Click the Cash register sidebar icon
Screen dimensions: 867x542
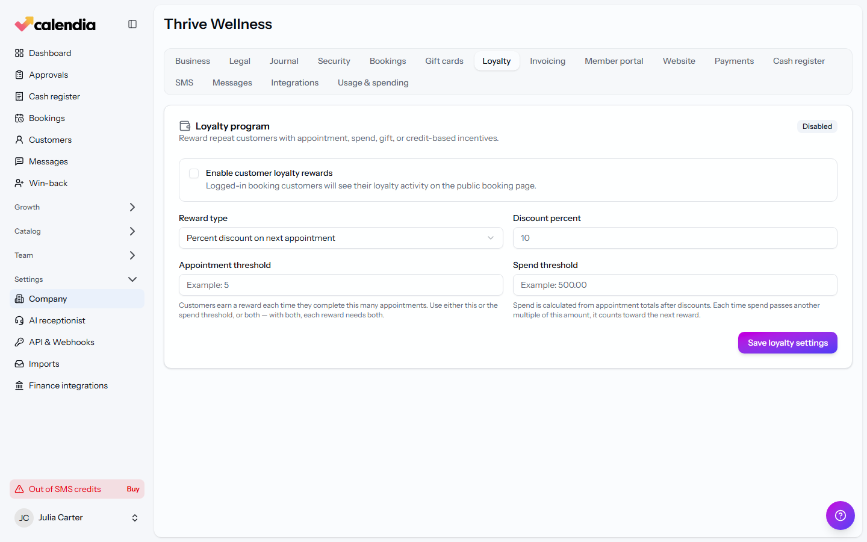tap(19, 96)
